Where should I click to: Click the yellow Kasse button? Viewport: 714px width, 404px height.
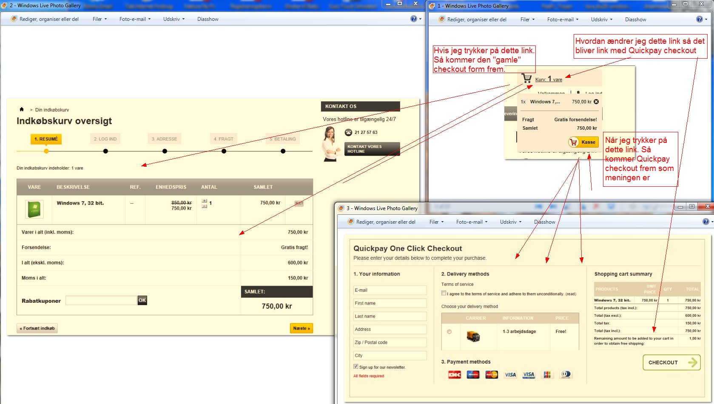pos(583,142)
